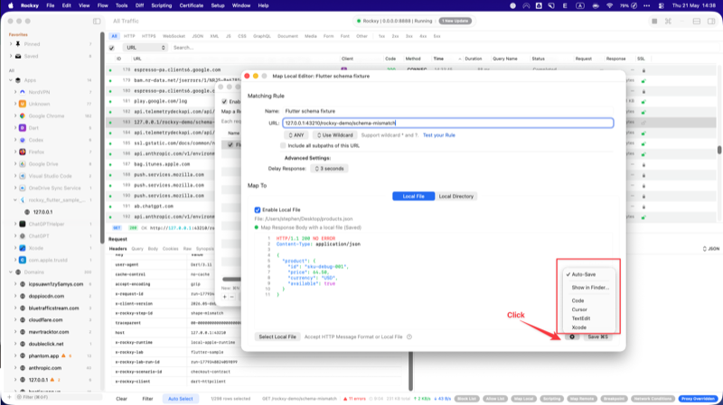This screenshot has height=405, width=723.
Task: Click the Saved tray icon
Action: pos(18,56)
